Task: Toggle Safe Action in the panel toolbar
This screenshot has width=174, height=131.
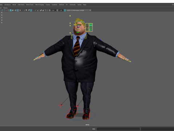Action: pyautogui.click(x=2, y=10)
